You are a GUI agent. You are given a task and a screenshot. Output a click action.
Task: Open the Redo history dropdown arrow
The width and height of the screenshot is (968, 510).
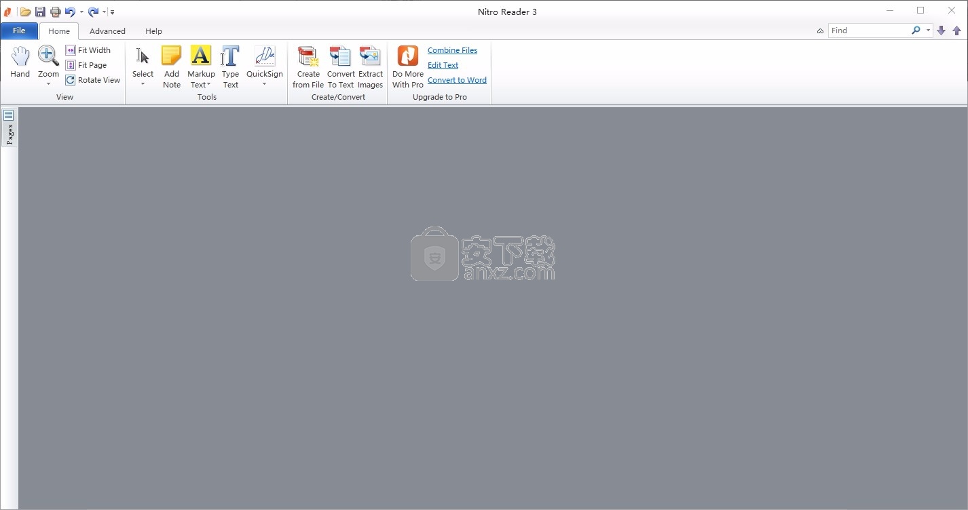105,12
